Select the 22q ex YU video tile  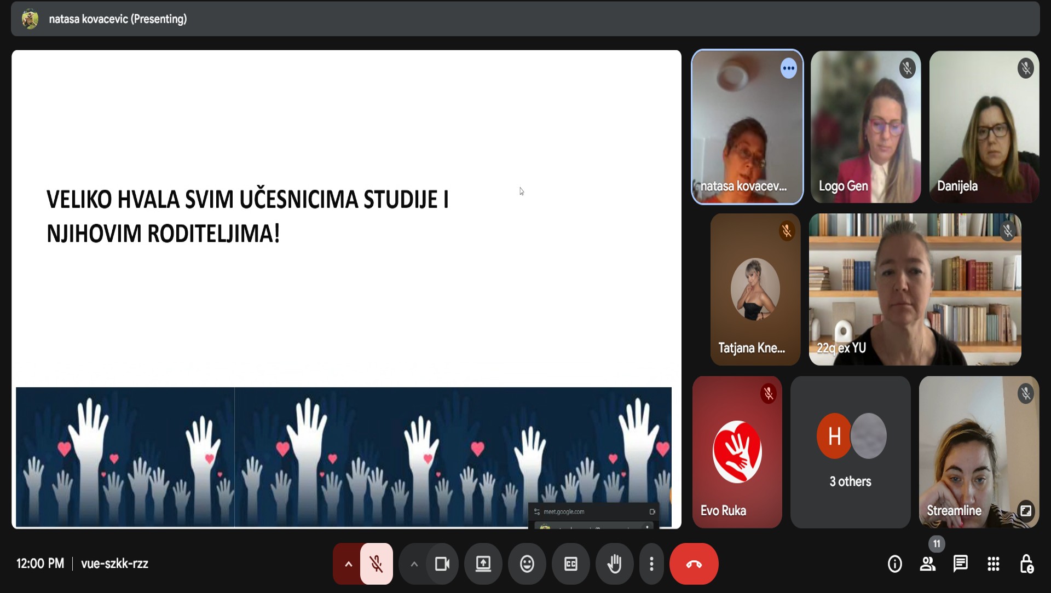click(915, 289)
